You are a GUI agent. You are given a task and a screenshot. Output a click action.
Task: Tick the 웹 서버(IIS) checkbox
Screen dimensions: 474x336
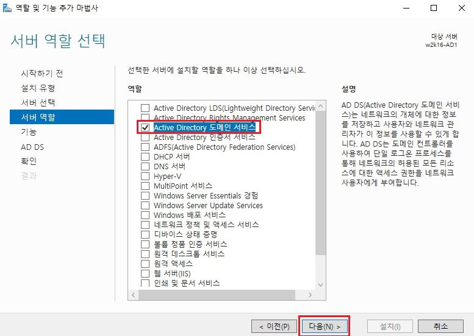point(145,273)
